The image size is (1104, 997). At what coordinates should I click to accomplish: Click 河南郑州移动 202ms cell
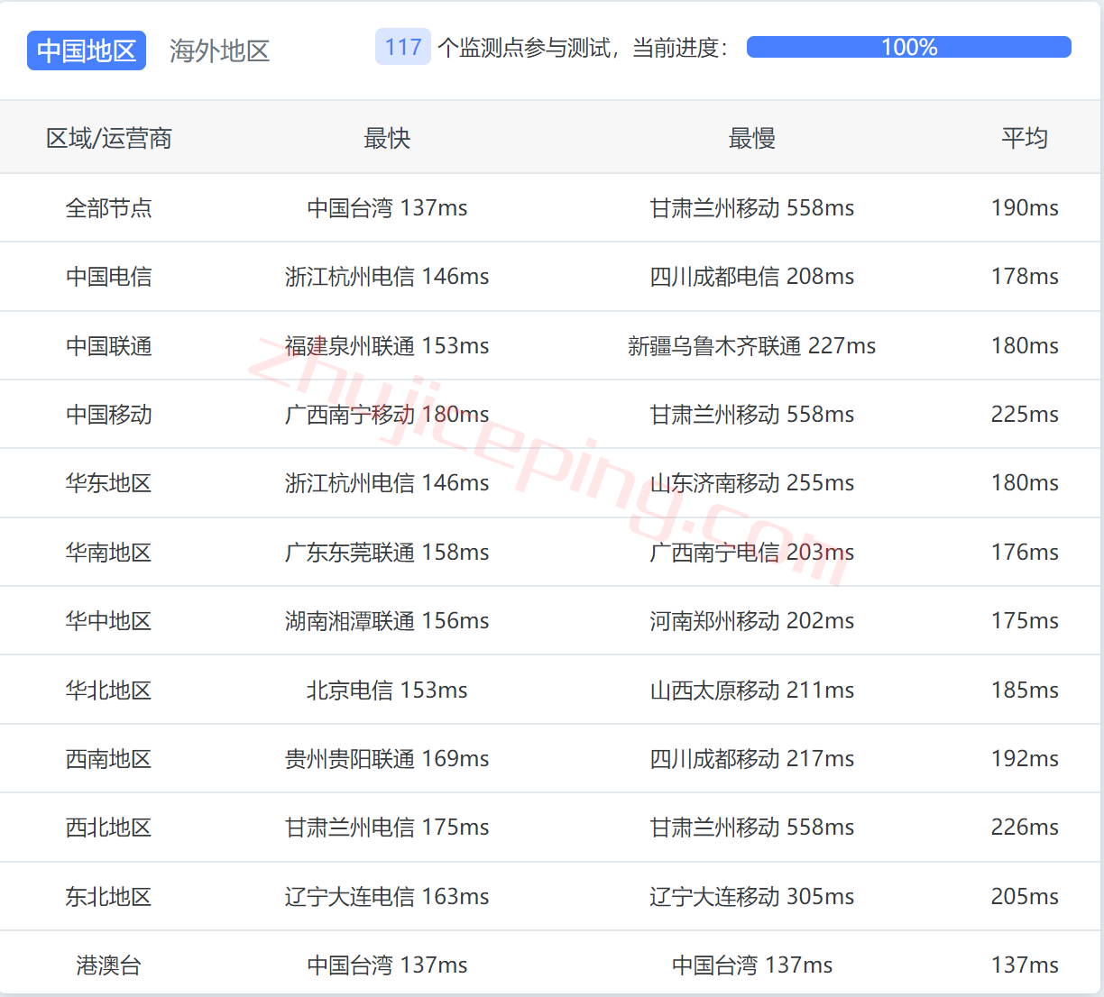[752, 621]
